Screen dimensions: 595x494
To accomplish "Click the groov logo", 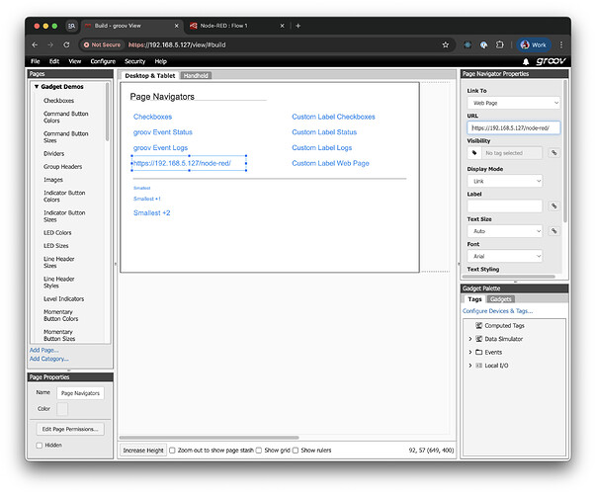I will click(x=551, y=61).
